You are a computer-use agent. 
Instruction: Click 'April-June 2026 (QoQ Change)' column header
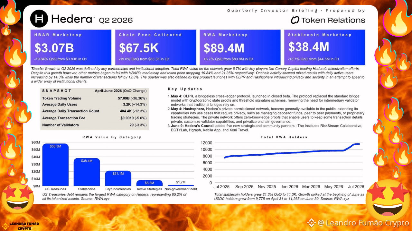pos(121,91)
